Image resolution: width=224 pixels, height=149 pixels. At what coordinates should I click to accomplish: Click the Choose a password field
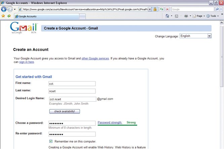point(72,123)
